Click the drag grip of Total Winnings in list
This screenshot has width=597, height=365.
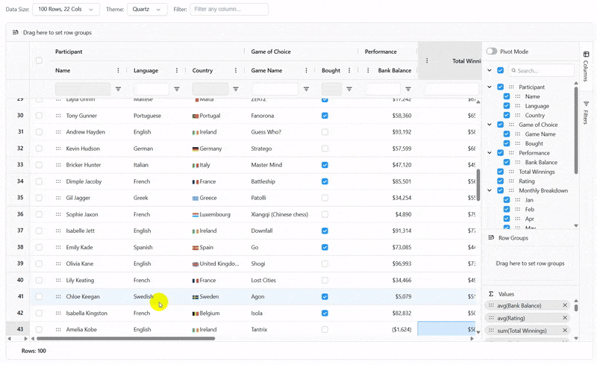pyautogui.click(x=511, y=172)
